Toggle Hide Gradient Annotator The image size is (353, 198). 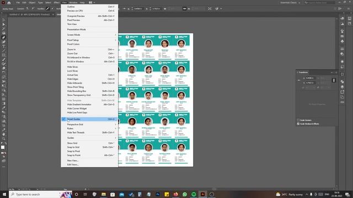point(89,105)
